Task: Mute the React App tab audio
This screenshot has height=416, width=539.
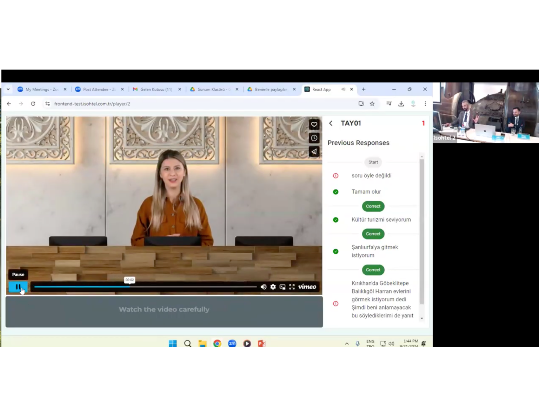Action: (x=343, y=89)
